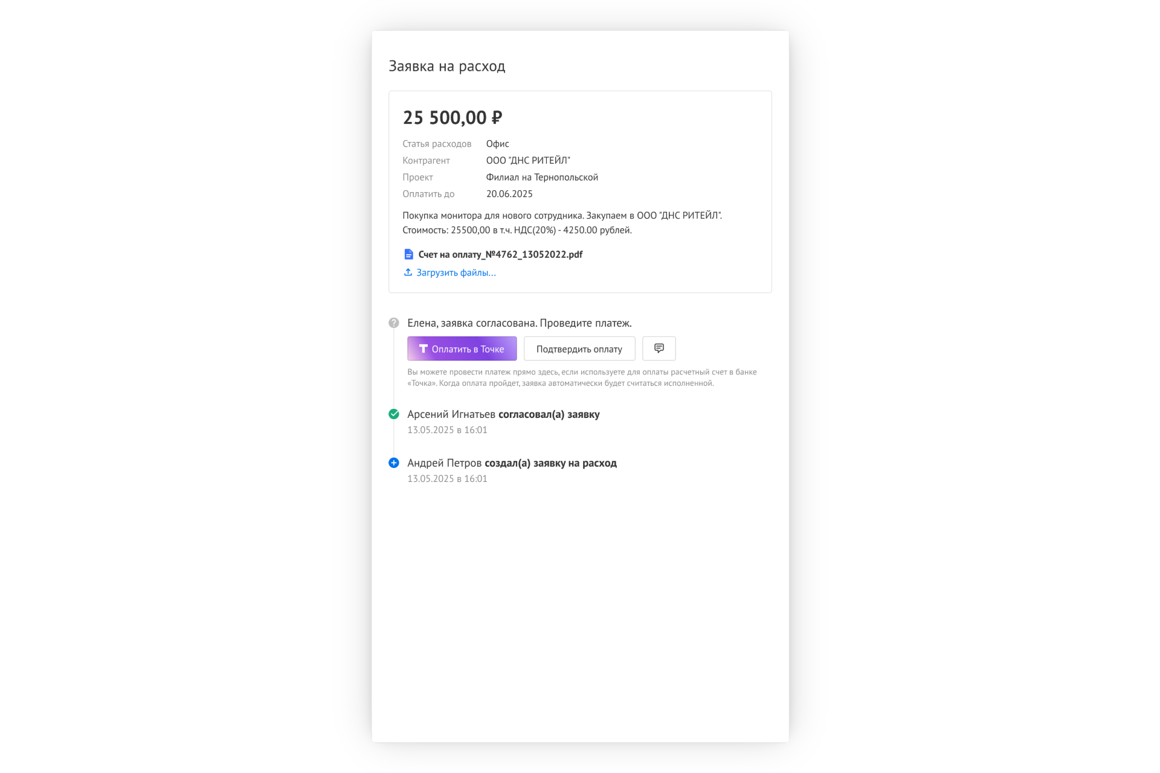Click the blue plus creation icon
This screenshot has width=1160, height=773.
(394, 463)
